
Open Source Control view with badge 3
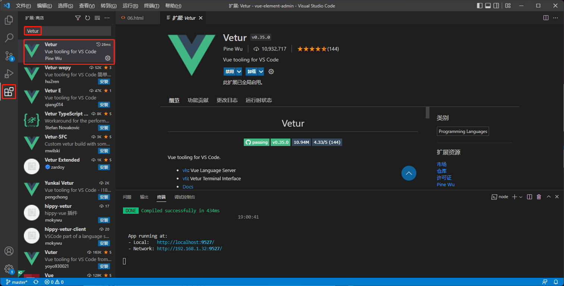coord(9,56)
